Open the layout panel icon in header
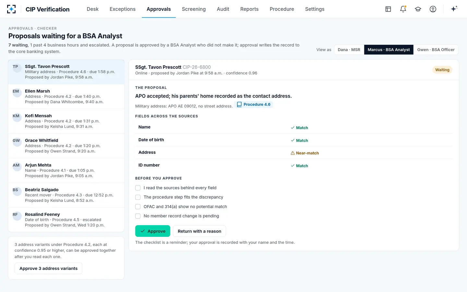Viewport: 467px width, 292px height. coord(388,9)
